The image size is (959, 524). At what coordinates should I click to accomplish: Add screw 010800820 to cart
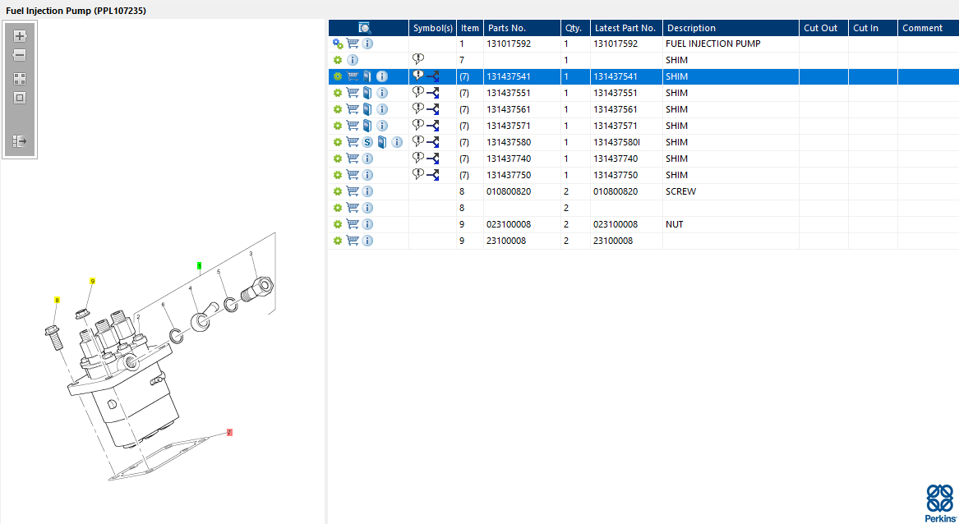pyautogui.click(x=353, y=191)
